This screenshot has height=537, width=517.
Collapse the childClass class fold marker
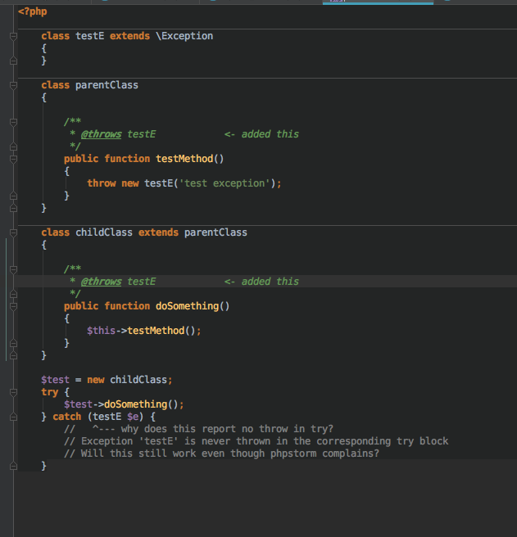tap(13, 232)
